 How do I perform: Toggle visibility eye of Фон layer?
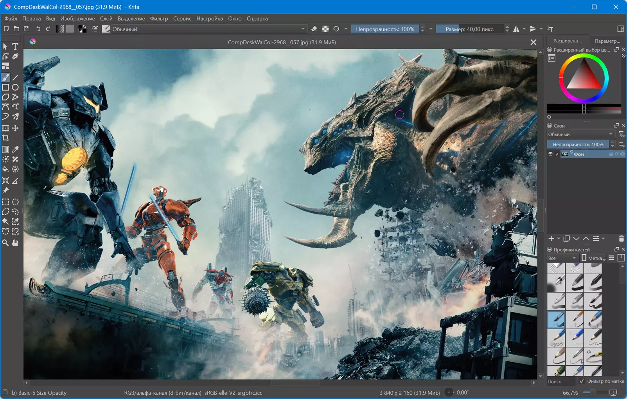[x=550, y=154]
